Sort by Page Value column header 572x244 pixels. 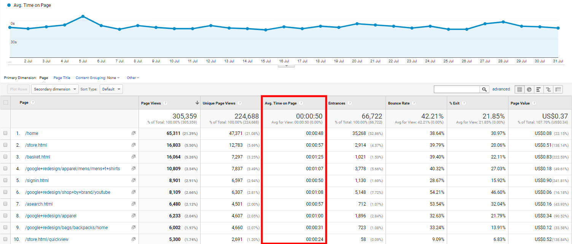coord(520,103)
